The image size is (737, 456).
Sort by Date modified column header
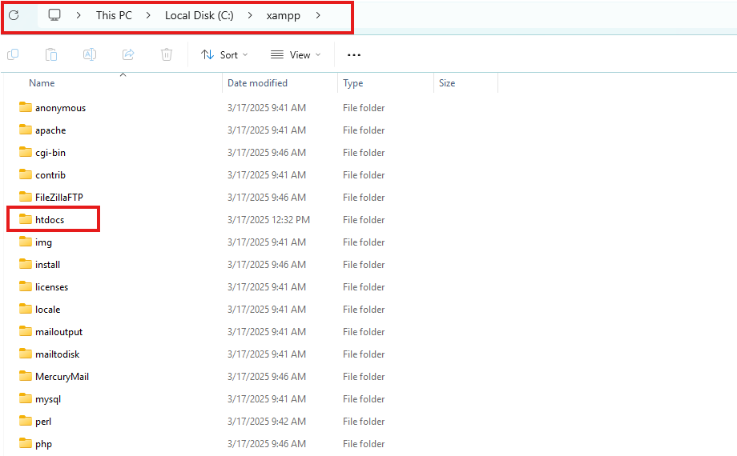click(x=258, y=83)
